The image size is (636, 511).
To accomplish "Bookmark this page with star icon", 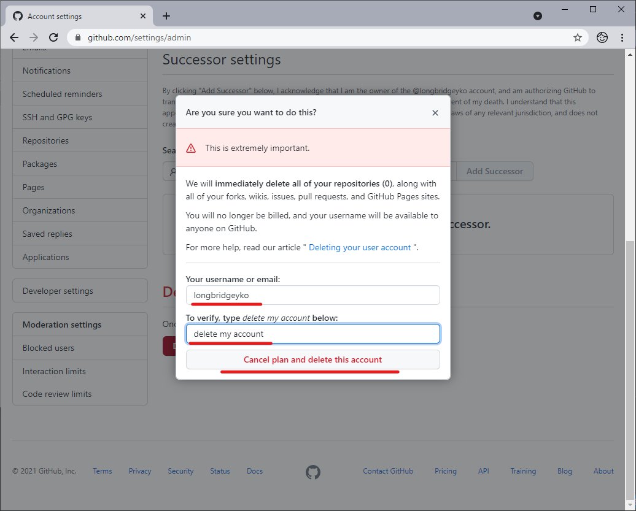I will (x=578, y=37).
